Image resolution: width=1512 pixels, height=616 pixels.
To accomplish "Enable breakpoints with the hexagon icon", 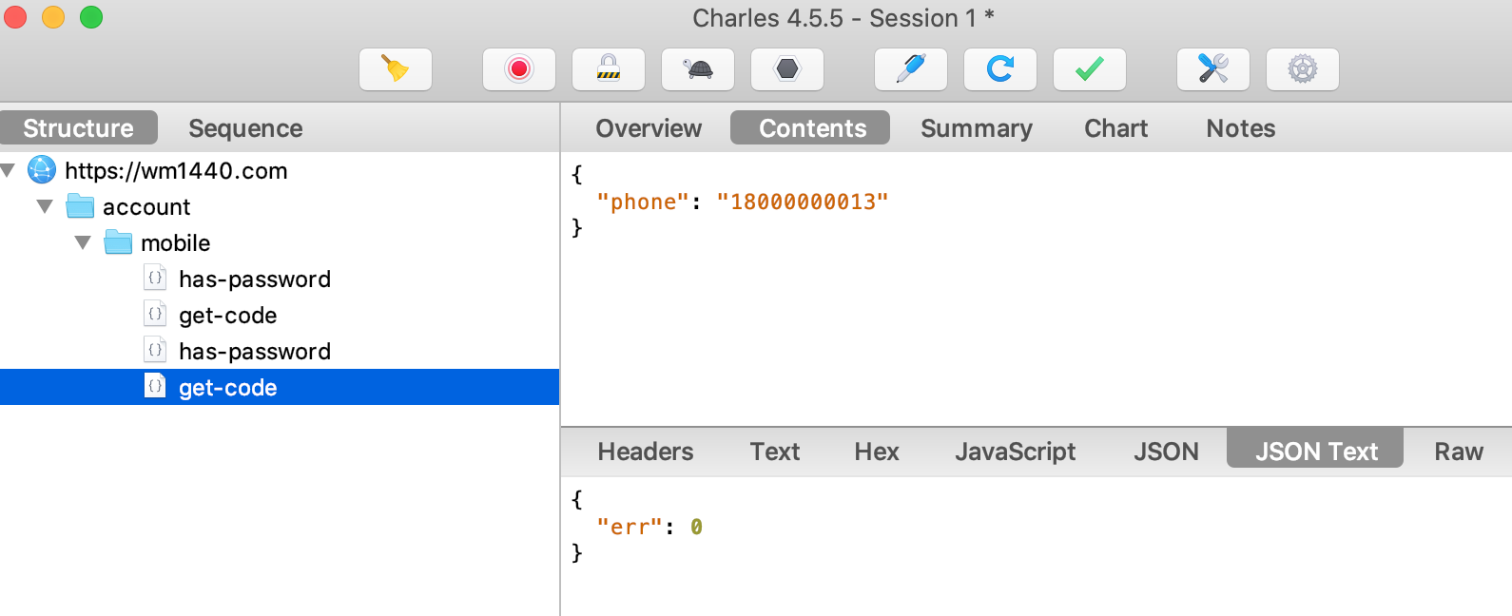I will pyautogui.click(x=787, y=69).
